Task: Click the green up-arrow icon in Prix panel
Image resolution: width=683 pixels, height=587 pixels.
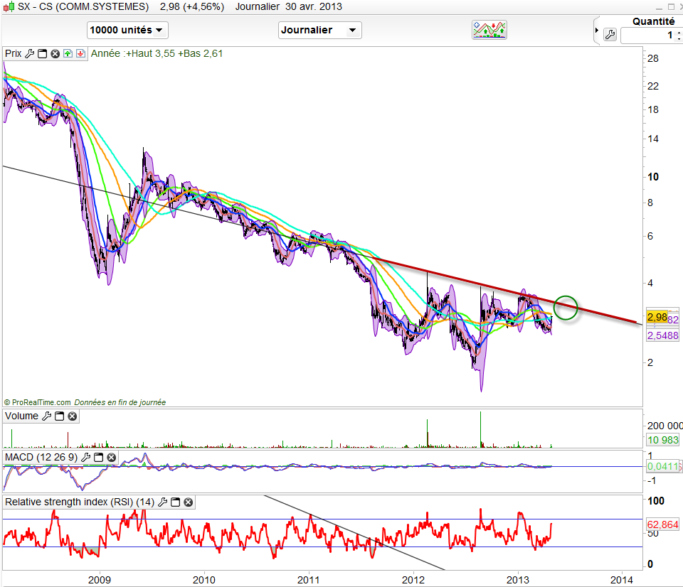Action: point(68,53)
